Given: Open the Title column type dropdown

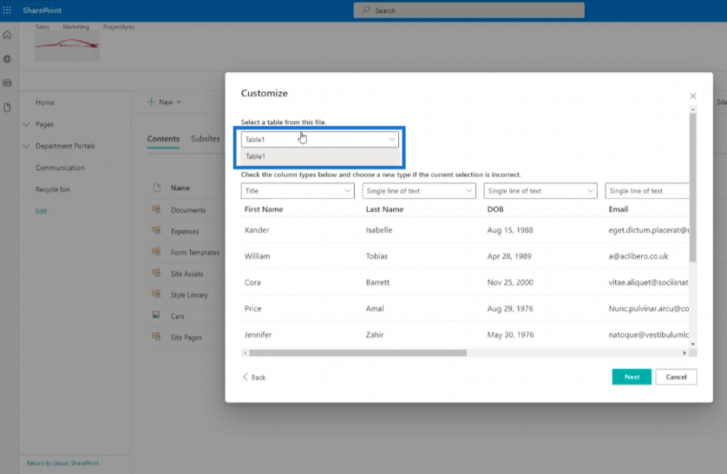Looking at the screenshot, I should 298,191.
